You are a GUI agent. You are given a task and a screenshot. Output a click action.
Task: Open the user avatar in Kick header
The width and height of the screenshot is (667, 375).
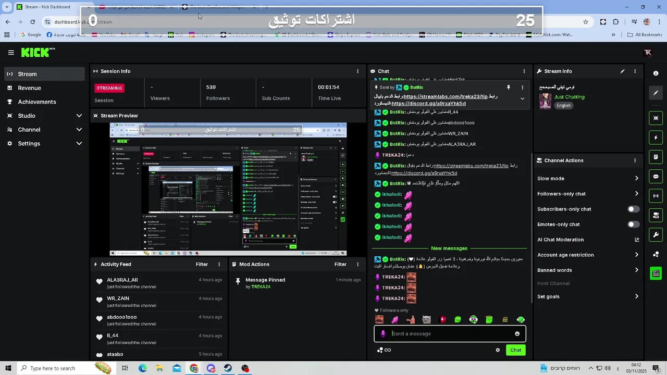pyautogui.click(x=648, y=53)
